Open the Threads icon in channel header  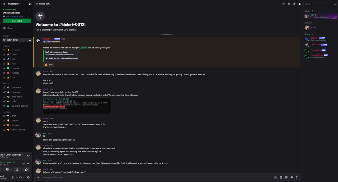(x=283, y=4)
